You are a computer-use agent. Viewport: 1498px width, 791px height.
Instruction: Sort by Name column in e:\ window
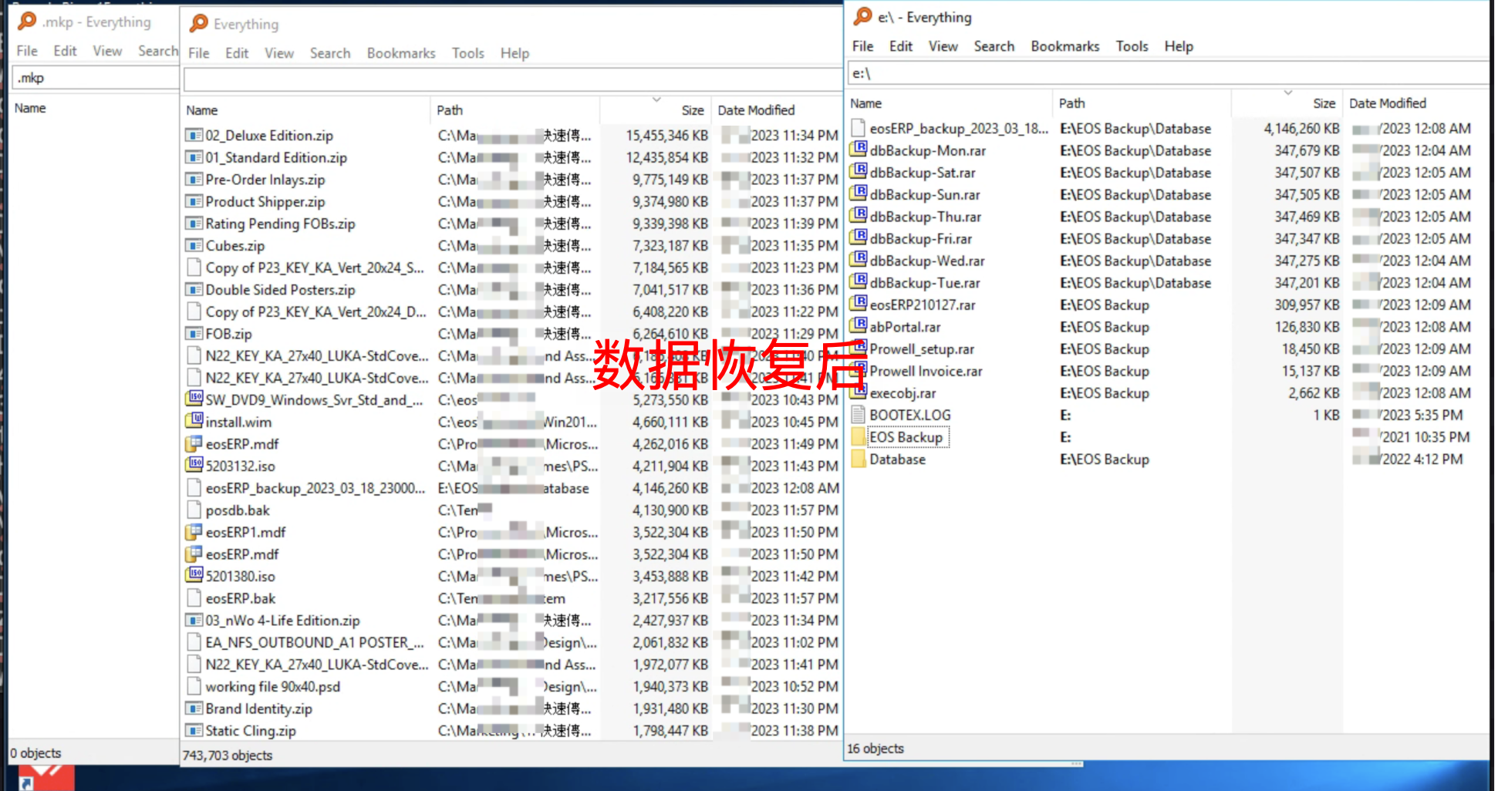click(x=948, y=103)
